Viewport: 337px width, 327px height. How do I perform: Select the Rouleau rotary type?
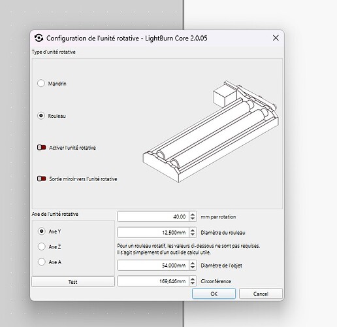[41, 116]
